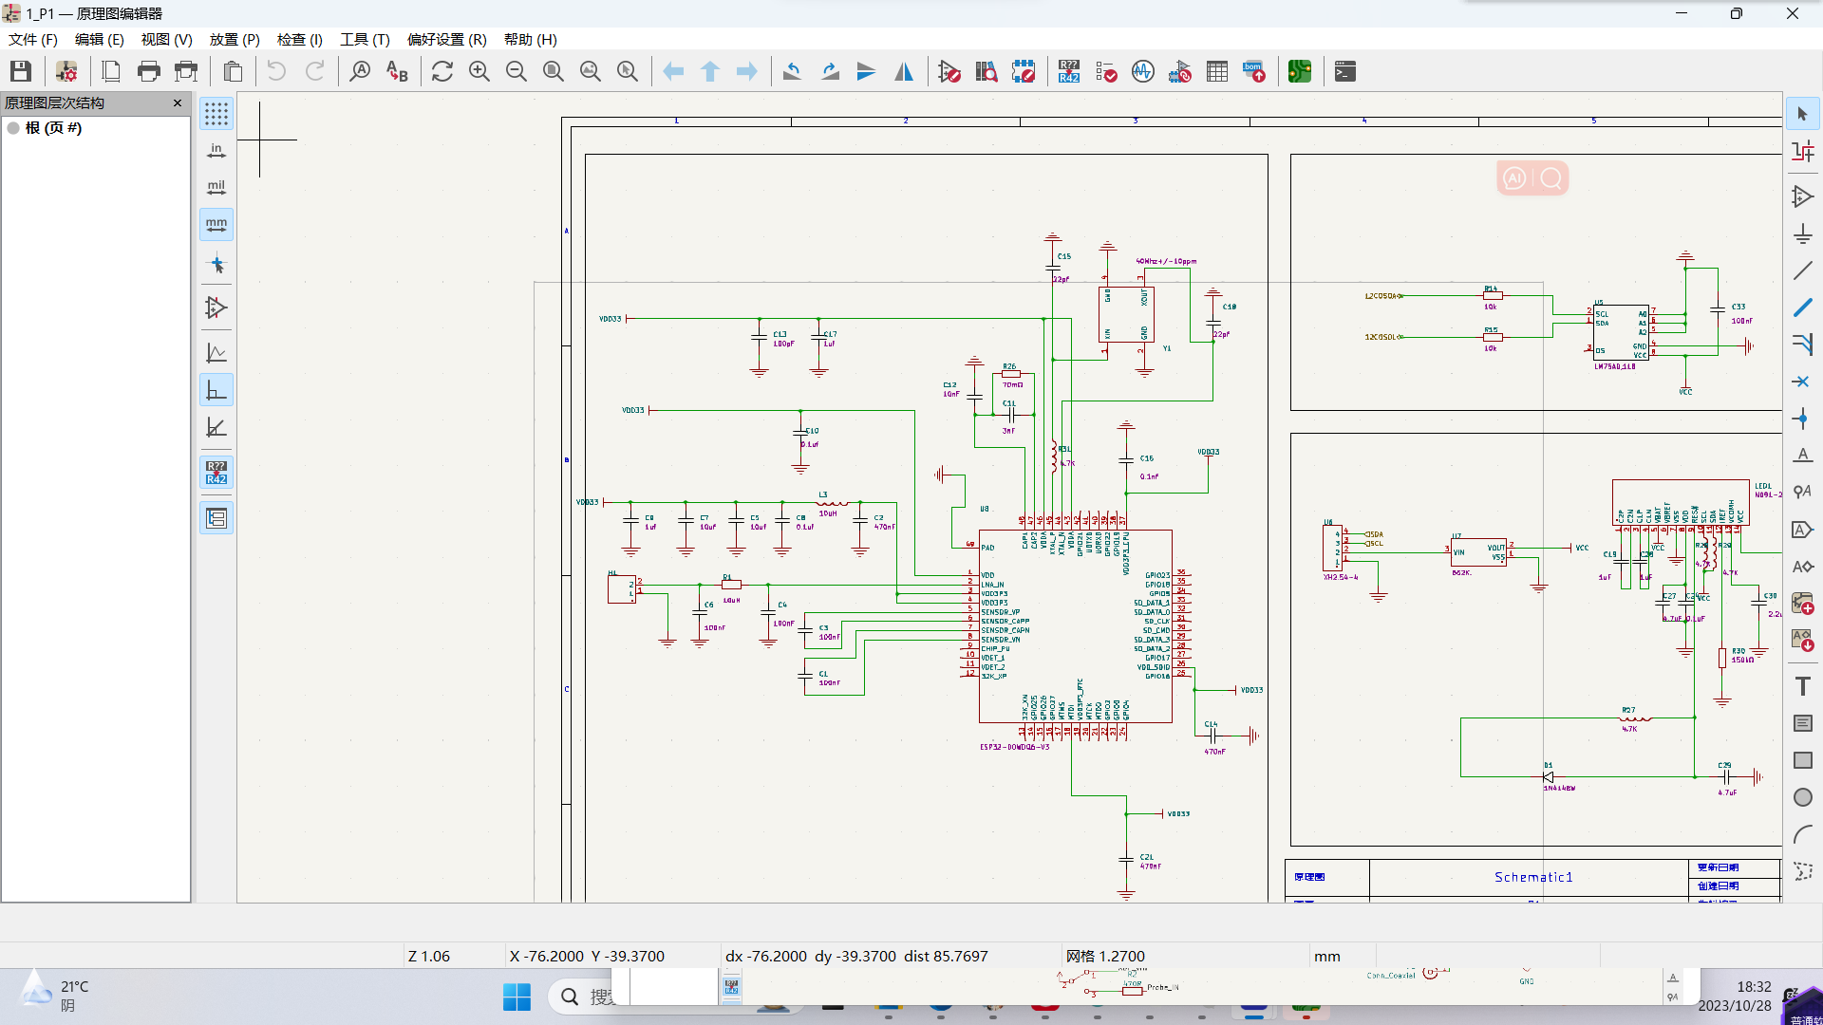Click the Find magnifier tool
Image resolution: width=1823 pixels, height=1025 pixels.
click(x=360, y=71)
